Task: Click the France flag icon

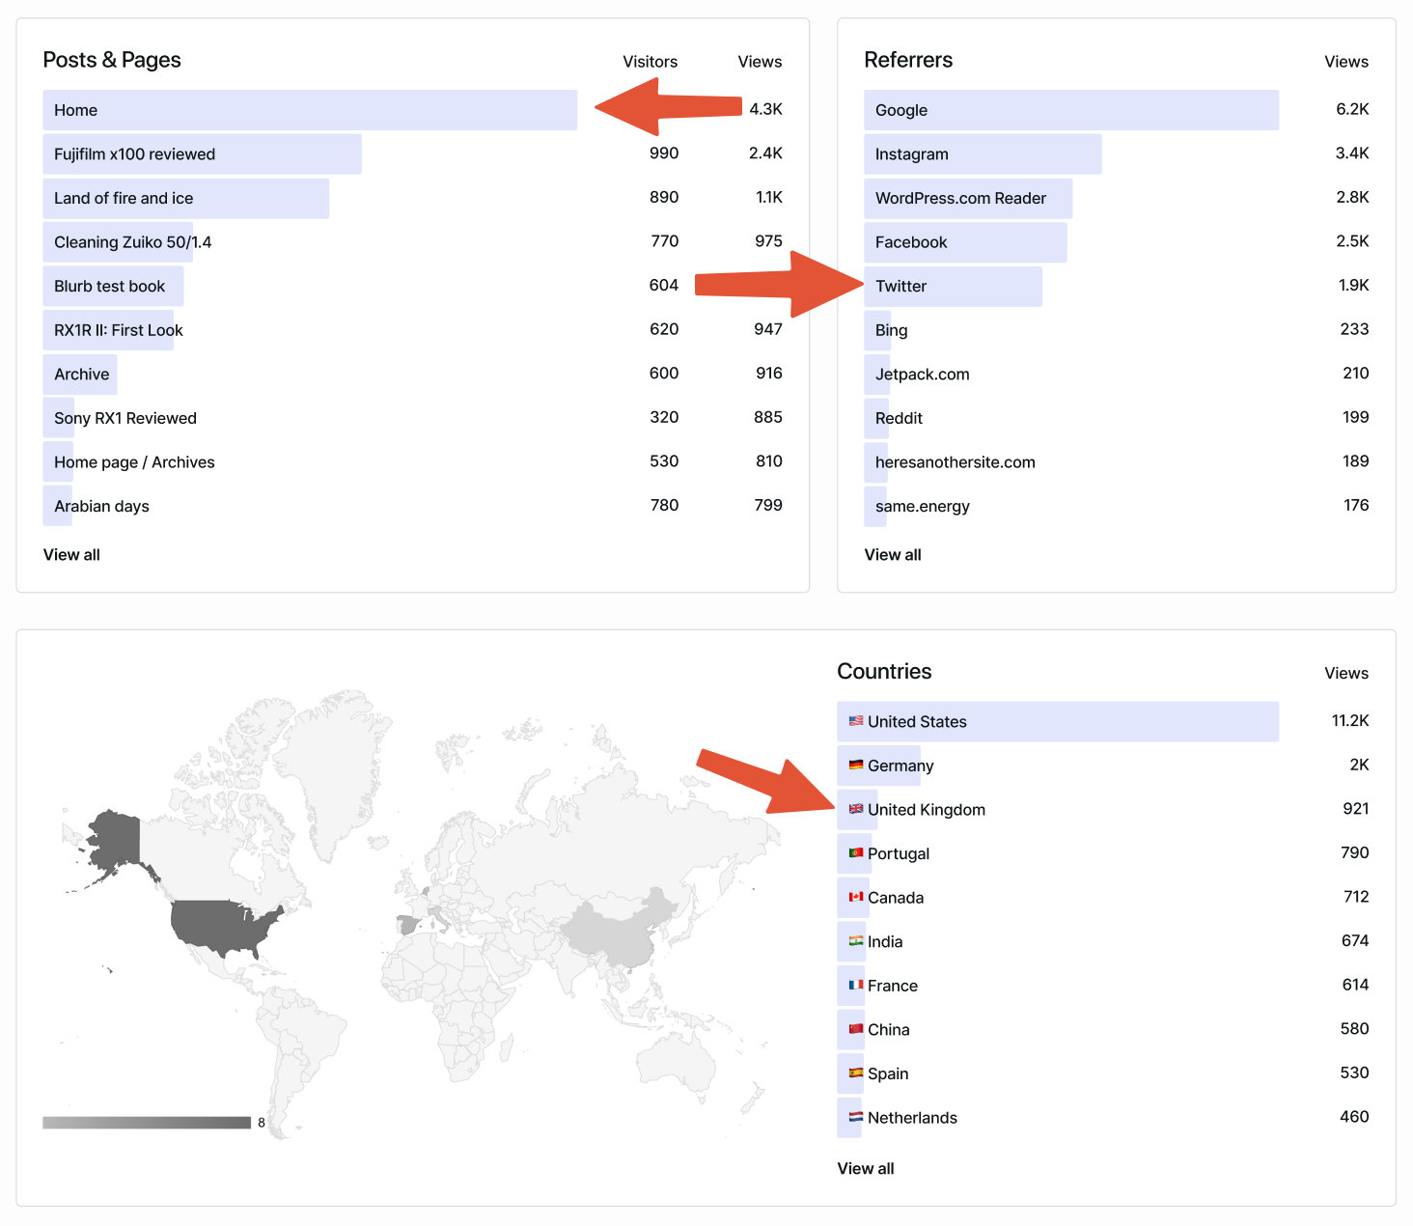Action: tap(854, 985)
